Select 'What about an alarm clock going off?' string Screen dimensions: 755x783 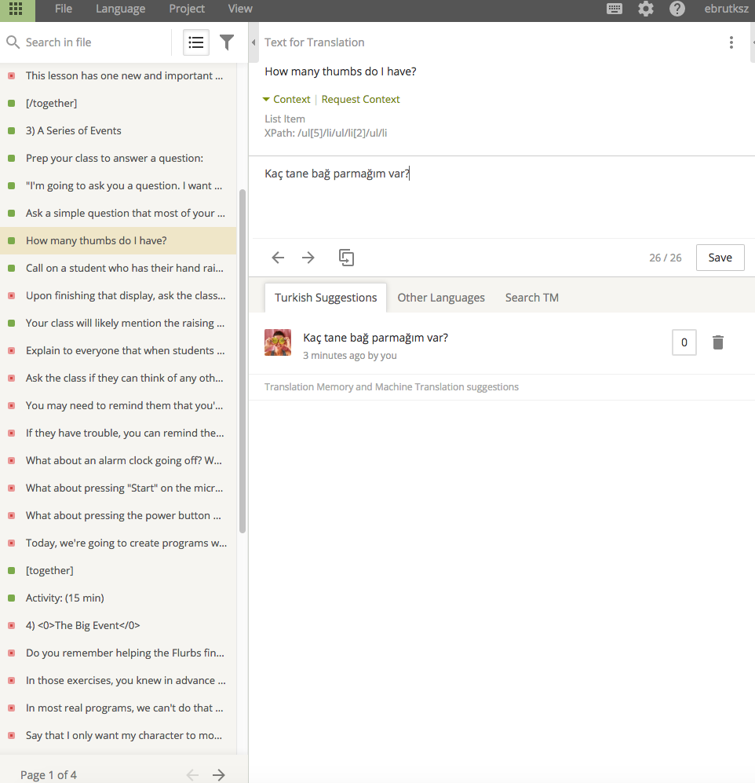[119, 460]
